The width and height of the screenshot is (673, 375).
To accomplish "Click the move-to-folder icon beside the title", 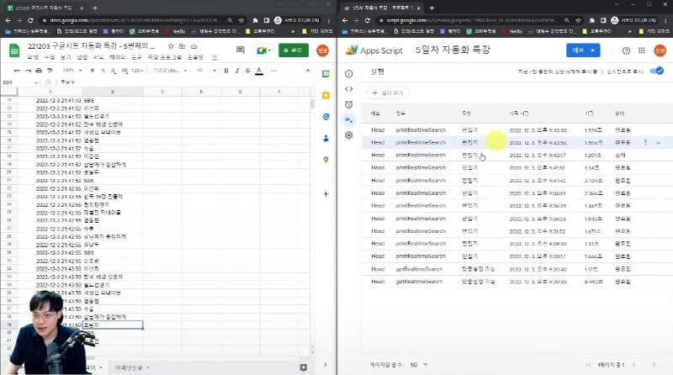I will [x=182, y=46].
